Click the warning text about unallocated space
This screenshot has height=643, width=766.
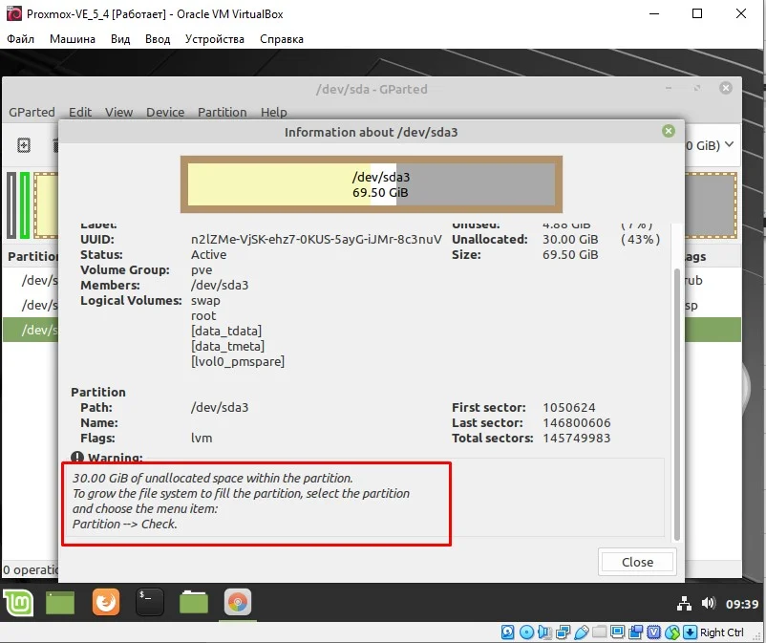pyautogui.click(x=241, y=501)
